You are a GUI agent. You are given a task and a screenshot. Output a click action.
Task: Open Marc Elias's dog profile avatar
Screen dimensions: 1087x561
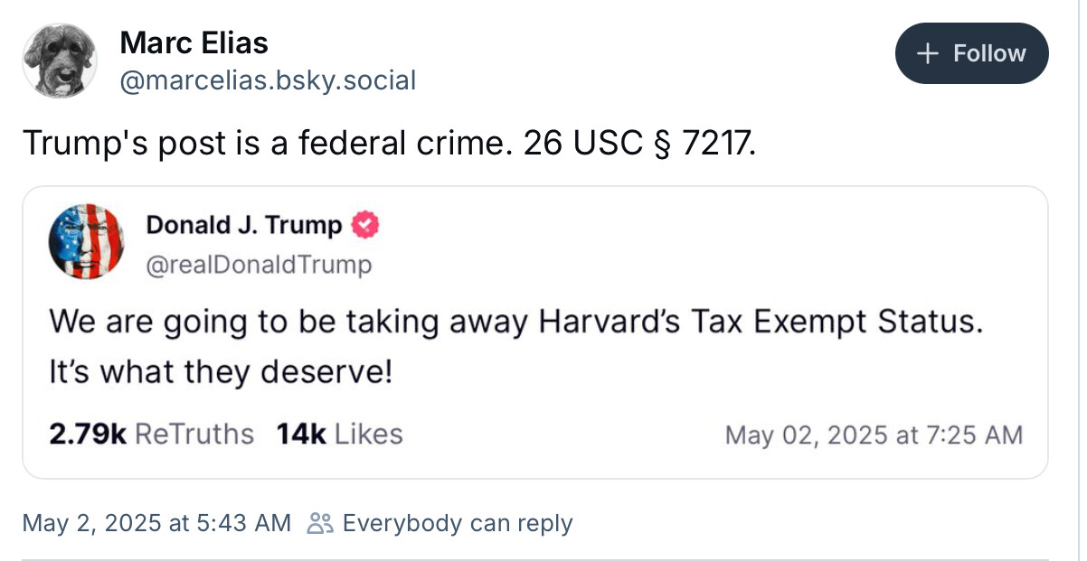point(59,60)
